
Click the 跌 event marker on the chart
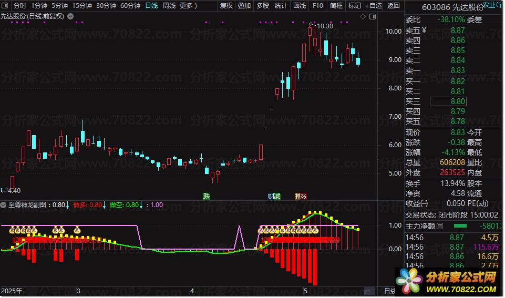tap(207, 196)
